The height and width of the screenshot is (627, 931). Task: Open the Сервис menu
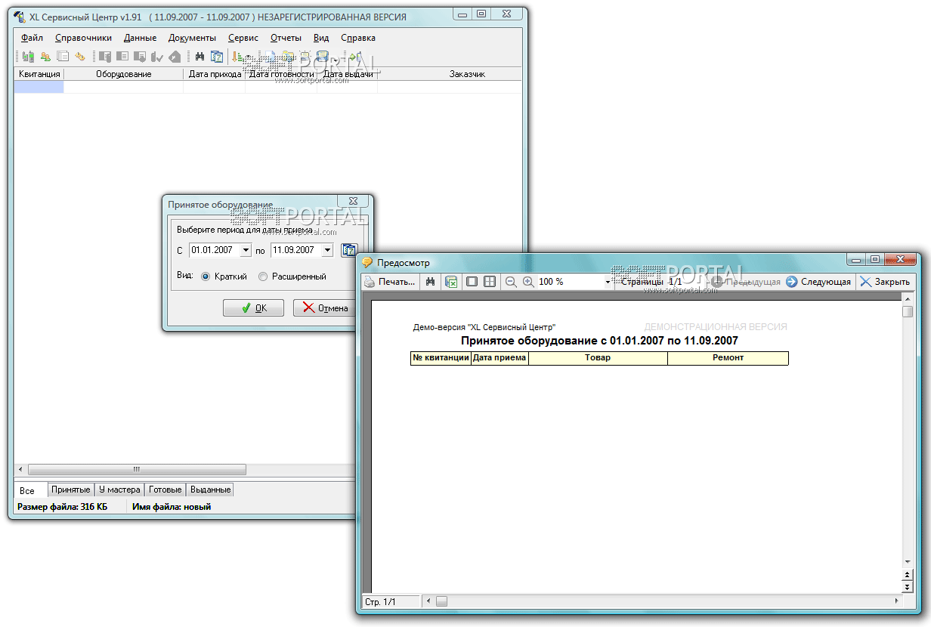(242, 38)
